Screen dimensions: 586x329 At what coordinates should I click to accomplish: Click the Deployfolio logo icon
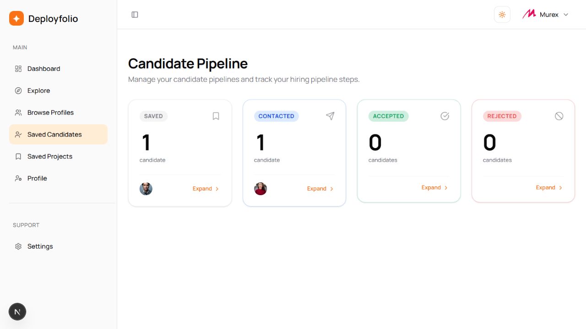coord(16,18)
